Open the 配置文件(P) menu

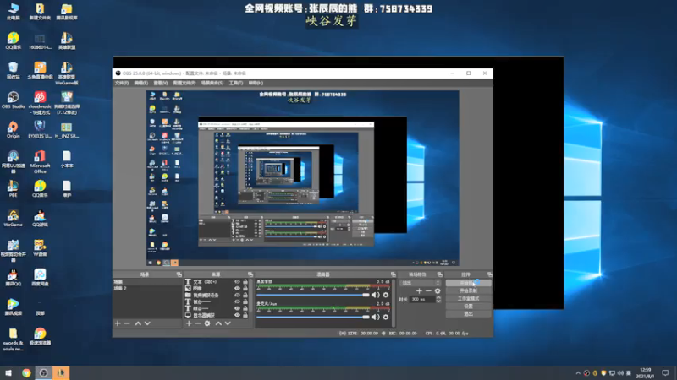tap(184, 83)
